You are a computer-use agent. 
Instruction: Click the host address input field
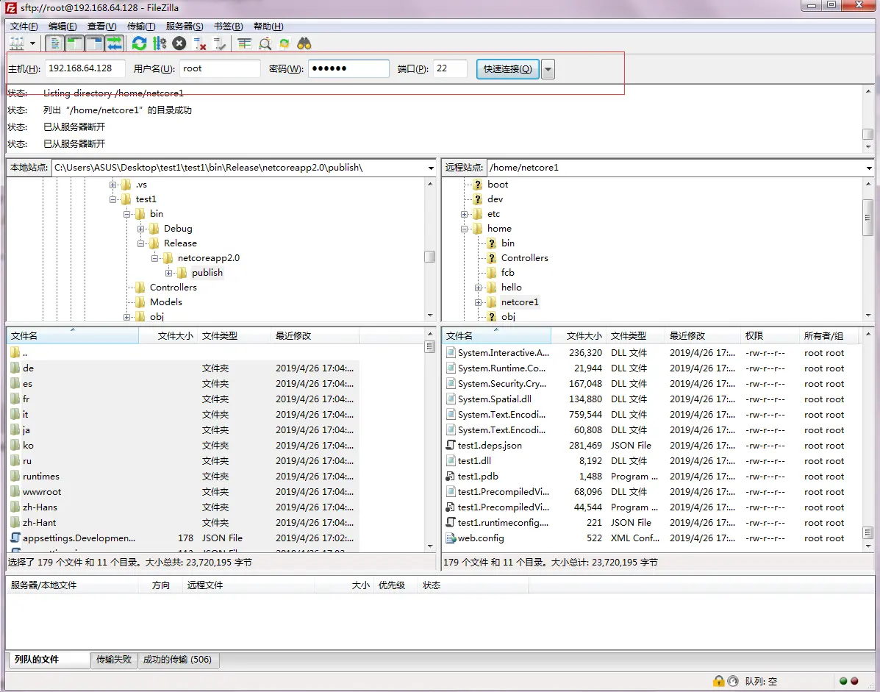85,68
